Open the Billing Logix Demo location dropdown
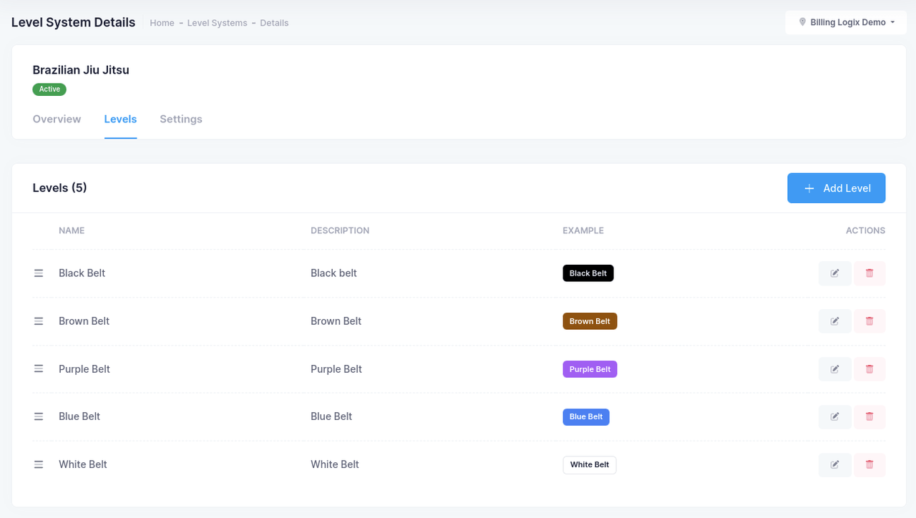 (x=847, y=22)
